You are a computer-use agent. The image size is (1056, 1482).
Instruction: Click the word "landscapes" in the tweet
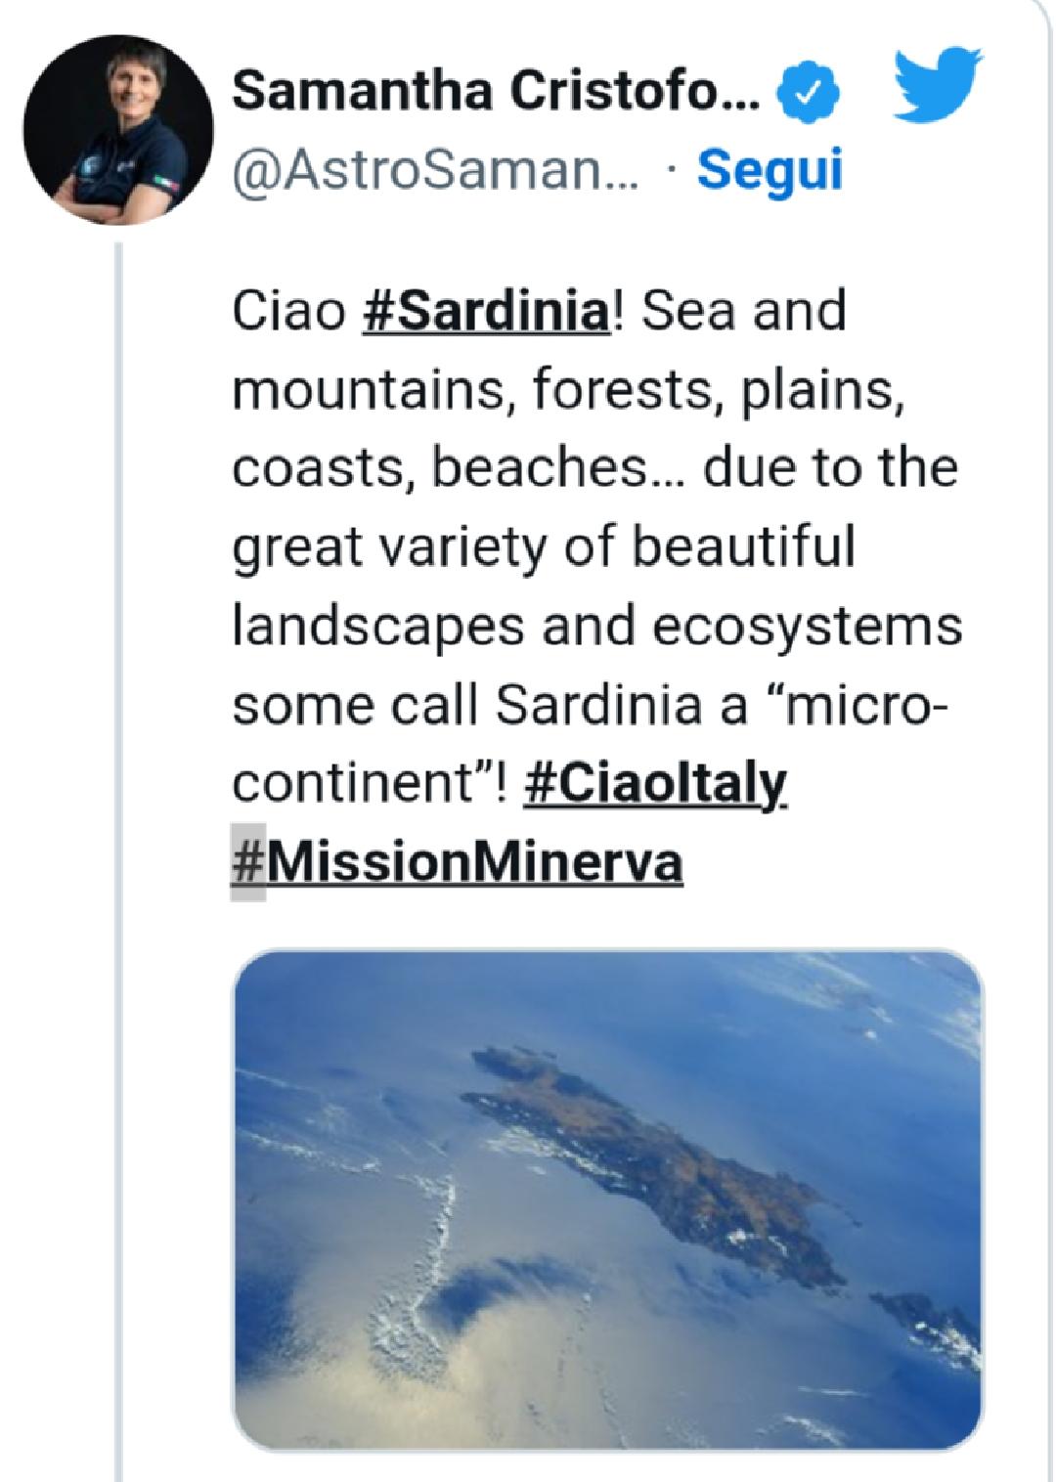click(x=377, y=627)
